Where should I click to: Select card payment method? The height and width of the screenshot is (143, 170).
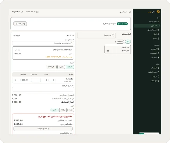click(x=63, y=110)
